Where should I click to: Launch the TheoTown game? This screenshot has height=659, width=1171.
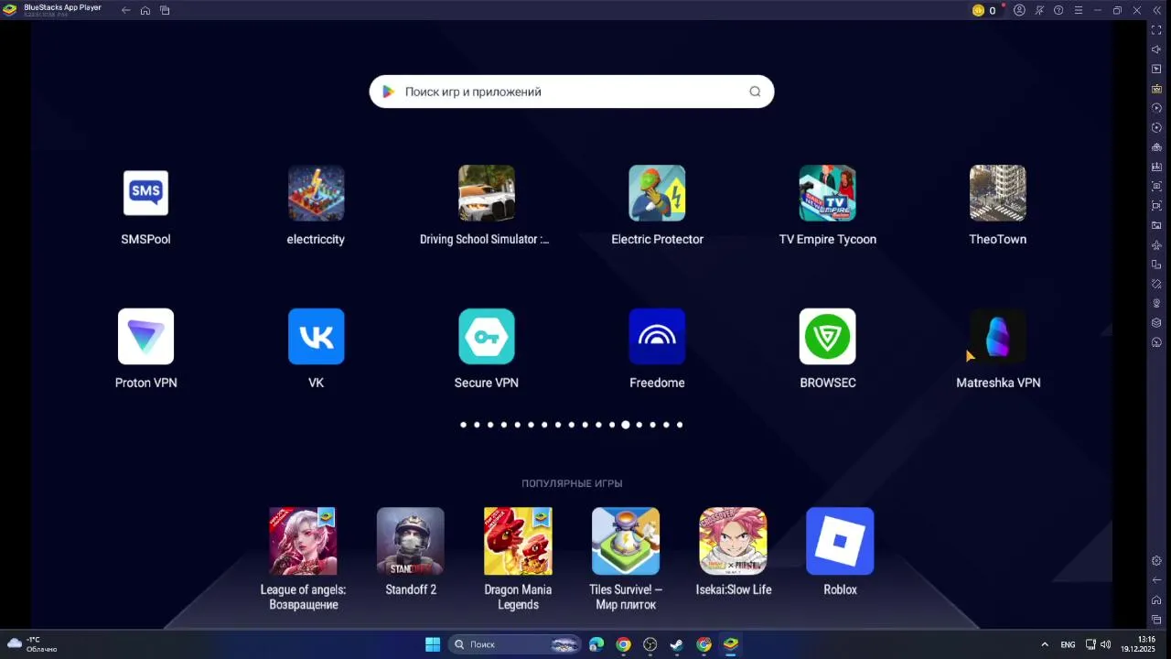[x=998, y=193]
